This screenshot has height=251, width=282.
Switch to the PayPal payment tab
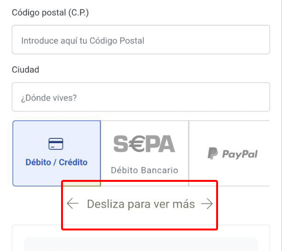pos(230,153)
